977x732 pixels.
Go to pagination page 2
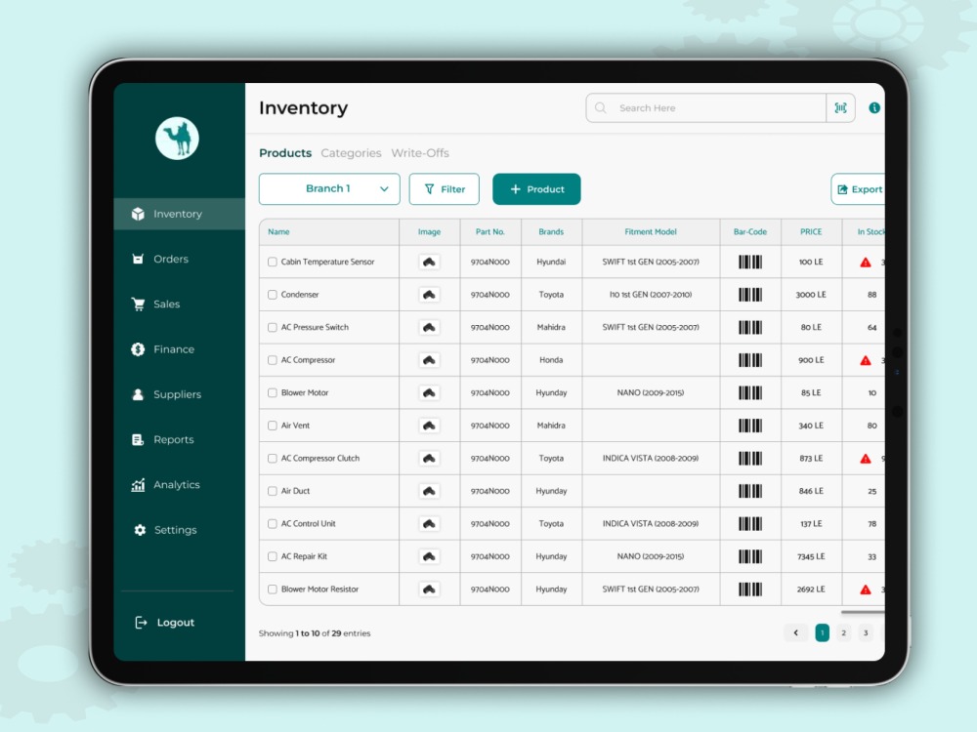click(x=844, y=633)
